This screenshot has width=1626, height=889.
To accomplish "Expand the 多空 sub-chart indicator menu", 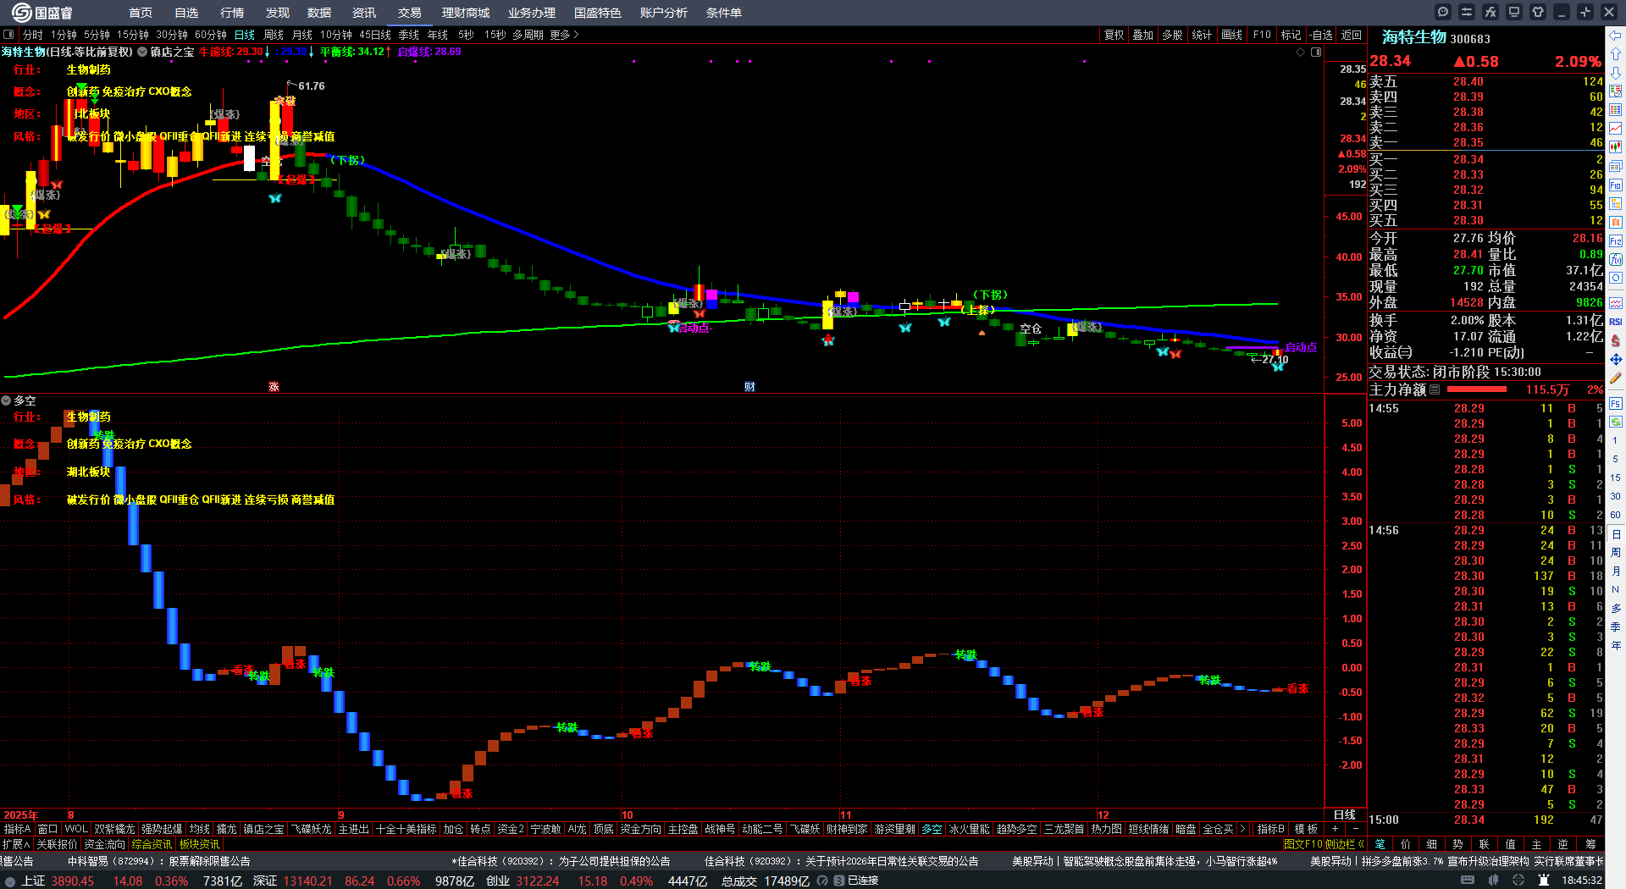I will click(7, 400).
